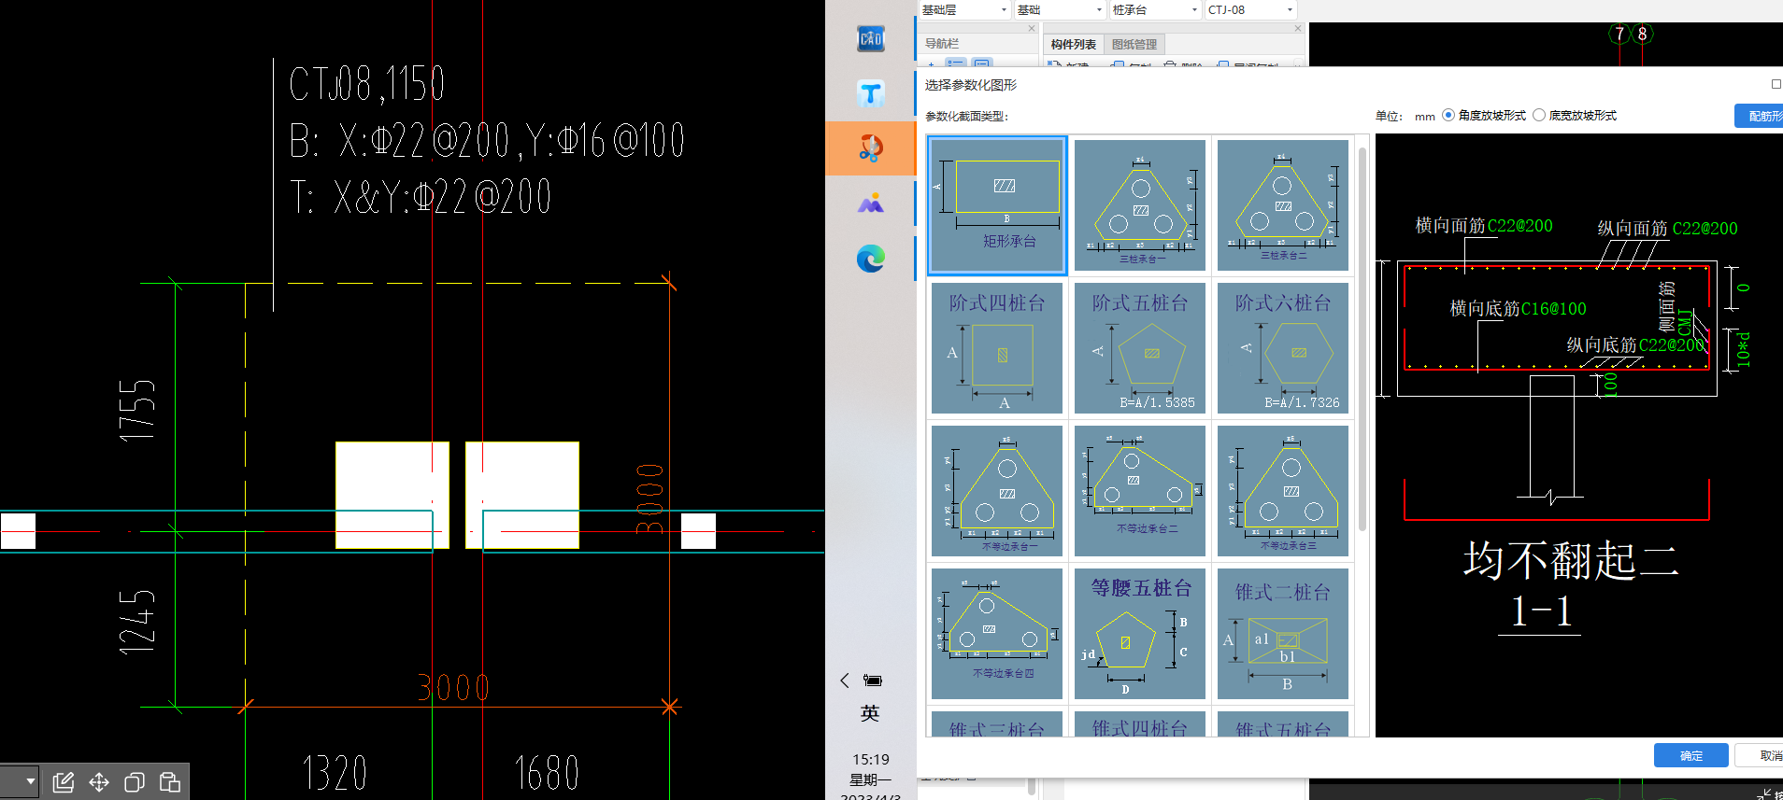Open the blue T app in taskbar
Image resolution: width=1783 pixels, height=800 pixels.
click(870, 93)
